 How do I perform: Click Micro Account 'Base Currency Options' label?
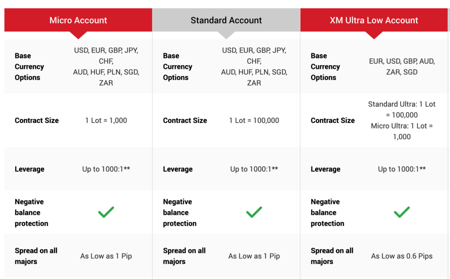(x=29, y=66)
